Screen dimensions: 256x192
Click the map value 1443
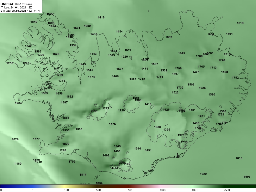(82, 64)
